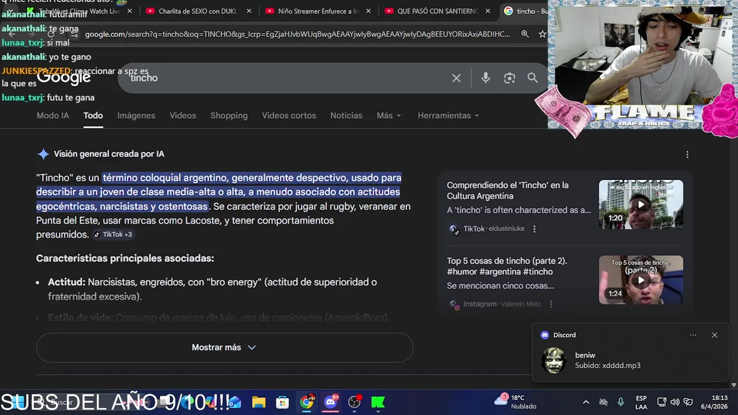This screenshot has width=738, height=415.
Task: Select the Todo results tab
Action: [x=93, y=115]
